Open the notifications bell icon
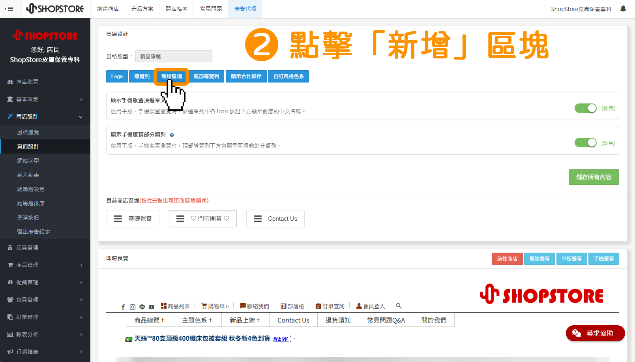 623,9
